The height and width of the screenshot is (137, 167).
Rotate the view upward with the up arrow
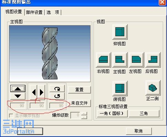(x=18, y=88)
